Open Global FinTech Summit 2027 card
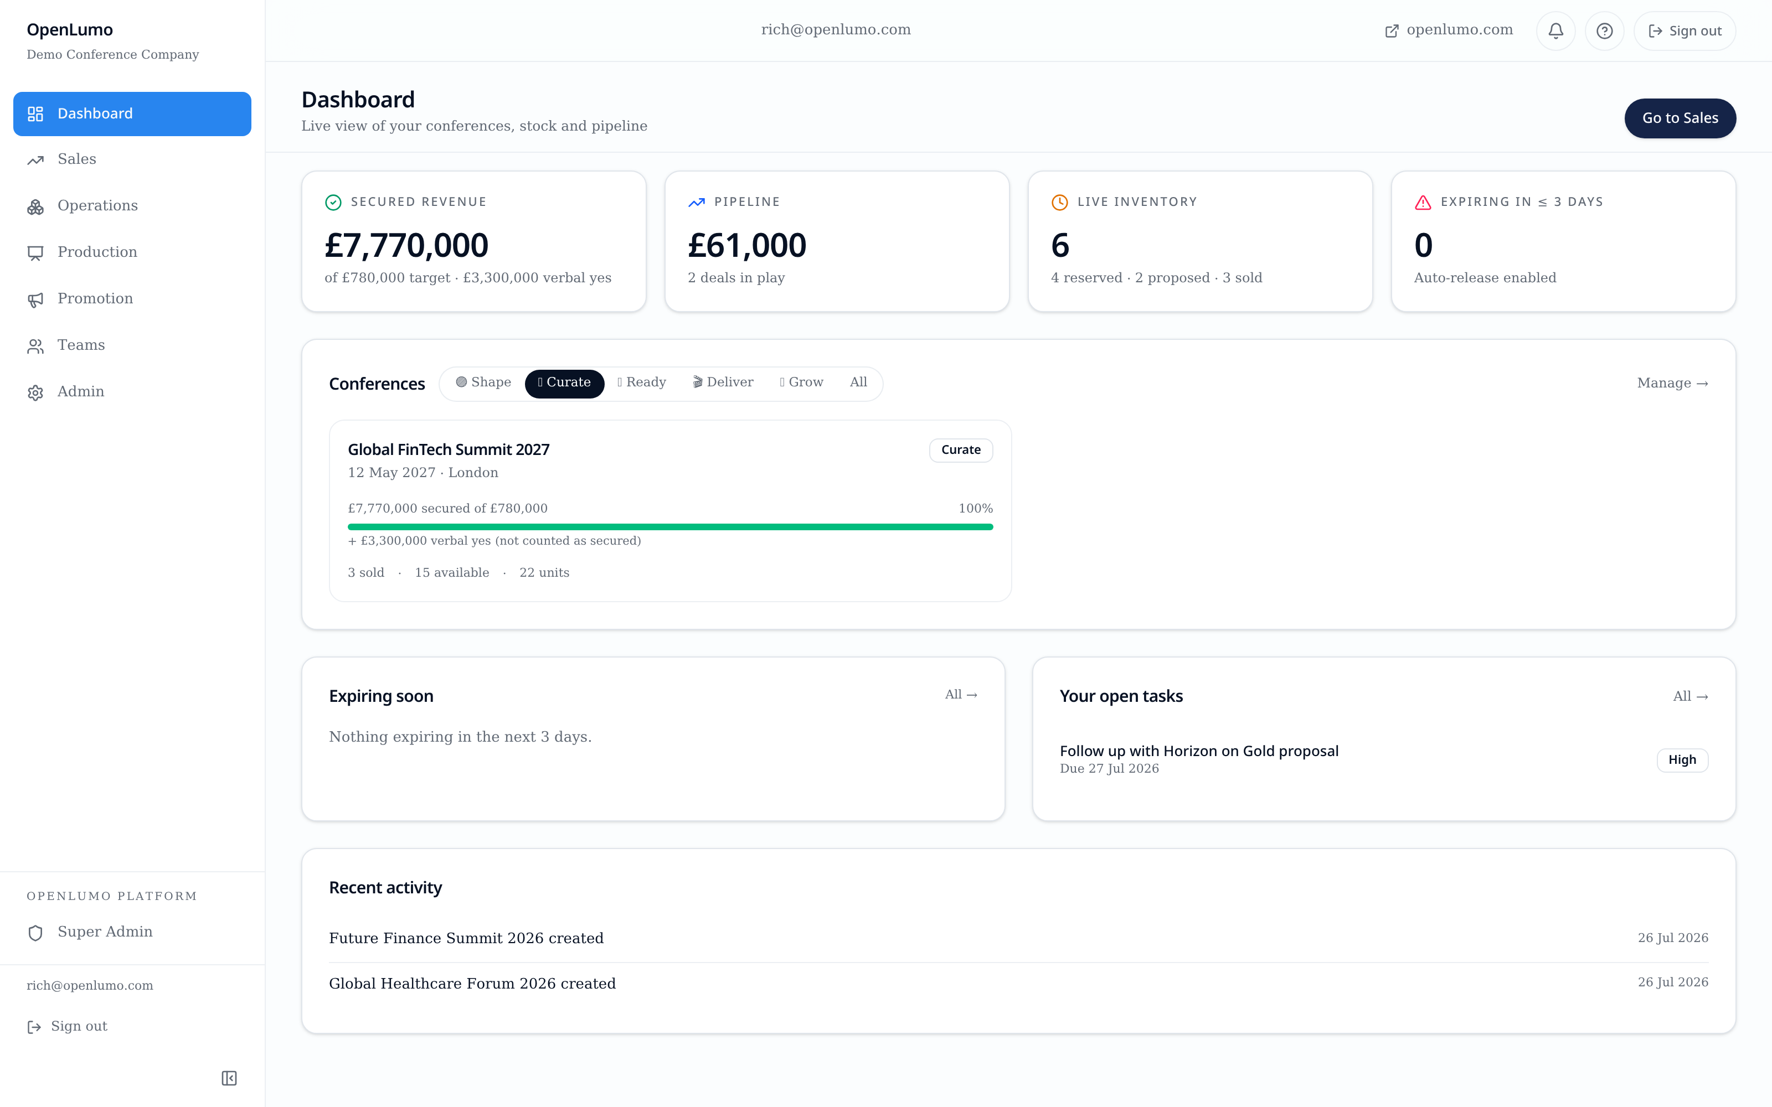Image resolution: width=1772 pixels, height=1107 pixels. pyautogui.click(x=670, y=511)
